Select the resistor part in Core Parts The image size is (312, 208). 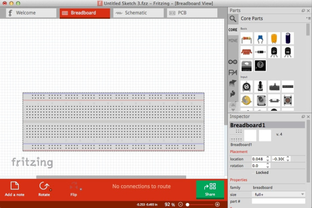[x=246, y=38]
